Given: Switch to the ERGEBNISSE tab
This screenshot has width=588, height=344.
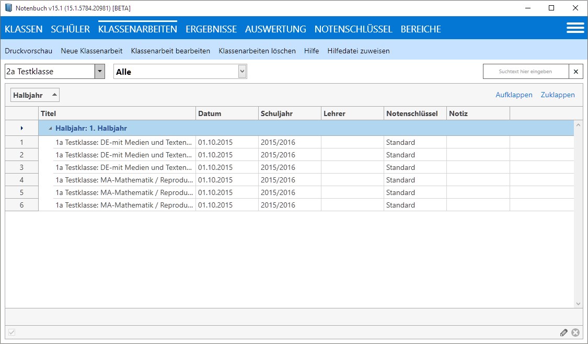Looking at the screenshot, I should 211,29.
